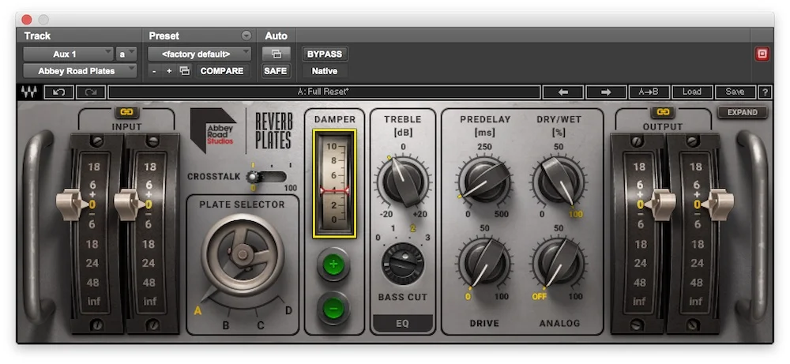
Task: Click the Plate Selector dial
Action: click(243, 255)
